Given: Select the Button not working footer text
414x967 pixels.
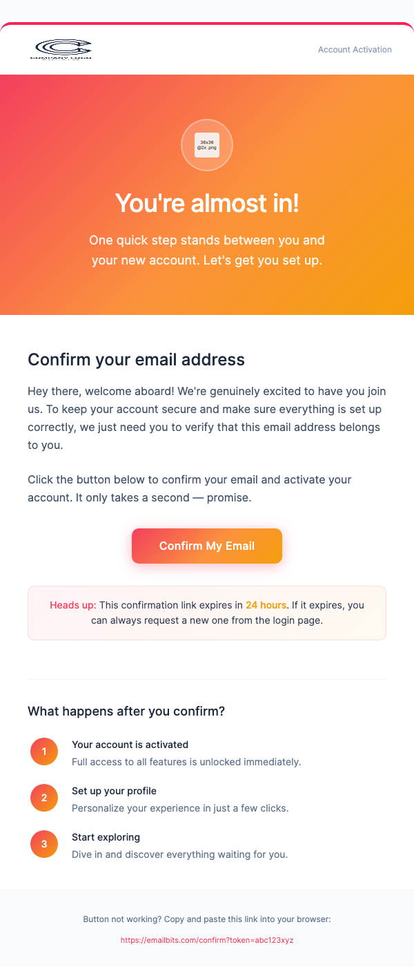Looking at the screenshot, I should 207,919.
